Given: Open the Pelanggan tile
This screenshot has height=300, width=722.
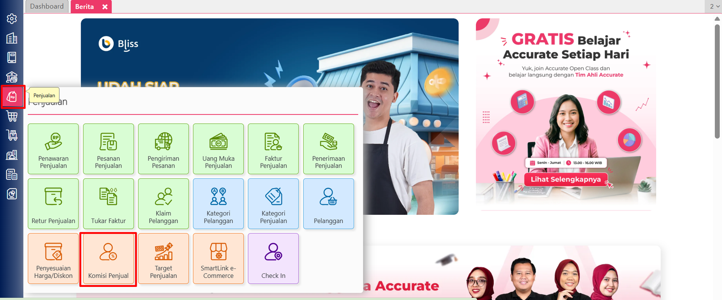Looking at the screenshot, I should pyautogui.click(x=329, y=204).
